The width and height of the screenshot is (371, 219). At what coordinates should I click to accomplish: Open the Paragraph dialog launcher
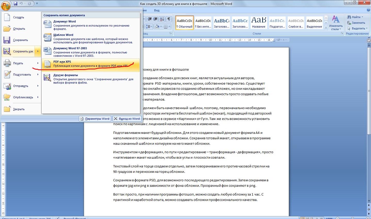coord(171,34)
